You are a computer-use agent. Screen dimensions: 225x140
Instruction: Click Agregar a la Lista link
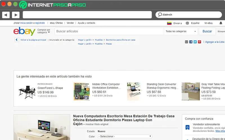[x=215, y=42]
